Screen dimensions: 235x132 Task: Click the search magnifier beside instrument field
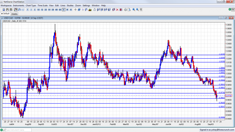(x=4, y=130)
